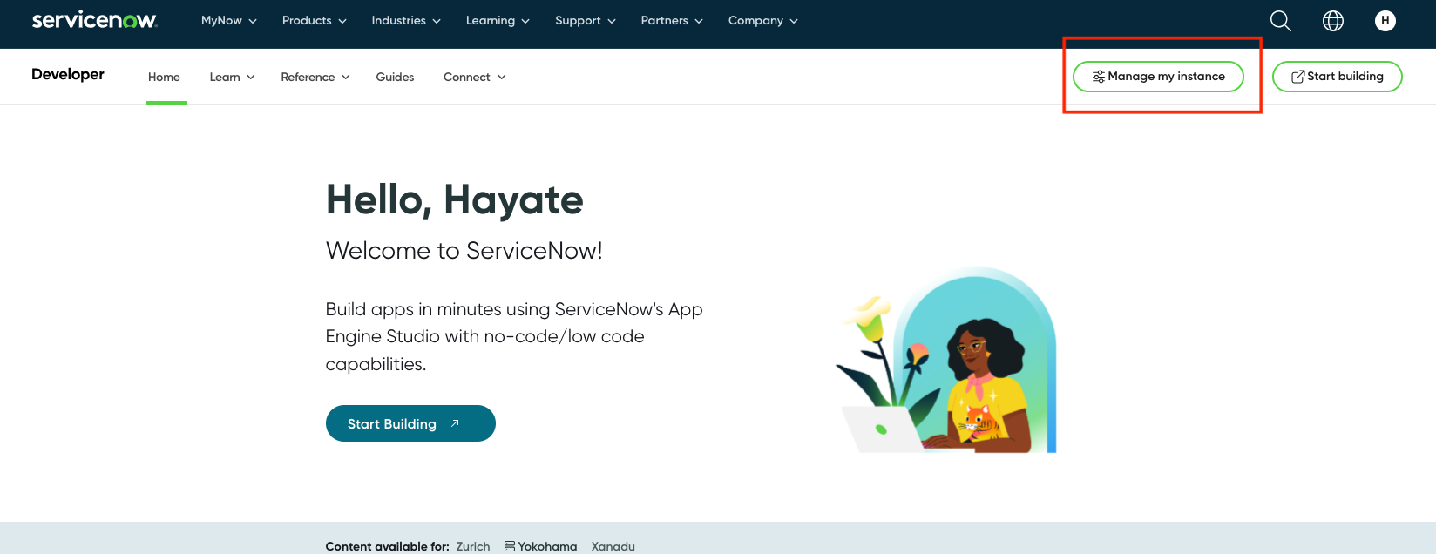
Task: Click the sliders icon in Manage my instance
Action: (x=1098, y=77)
